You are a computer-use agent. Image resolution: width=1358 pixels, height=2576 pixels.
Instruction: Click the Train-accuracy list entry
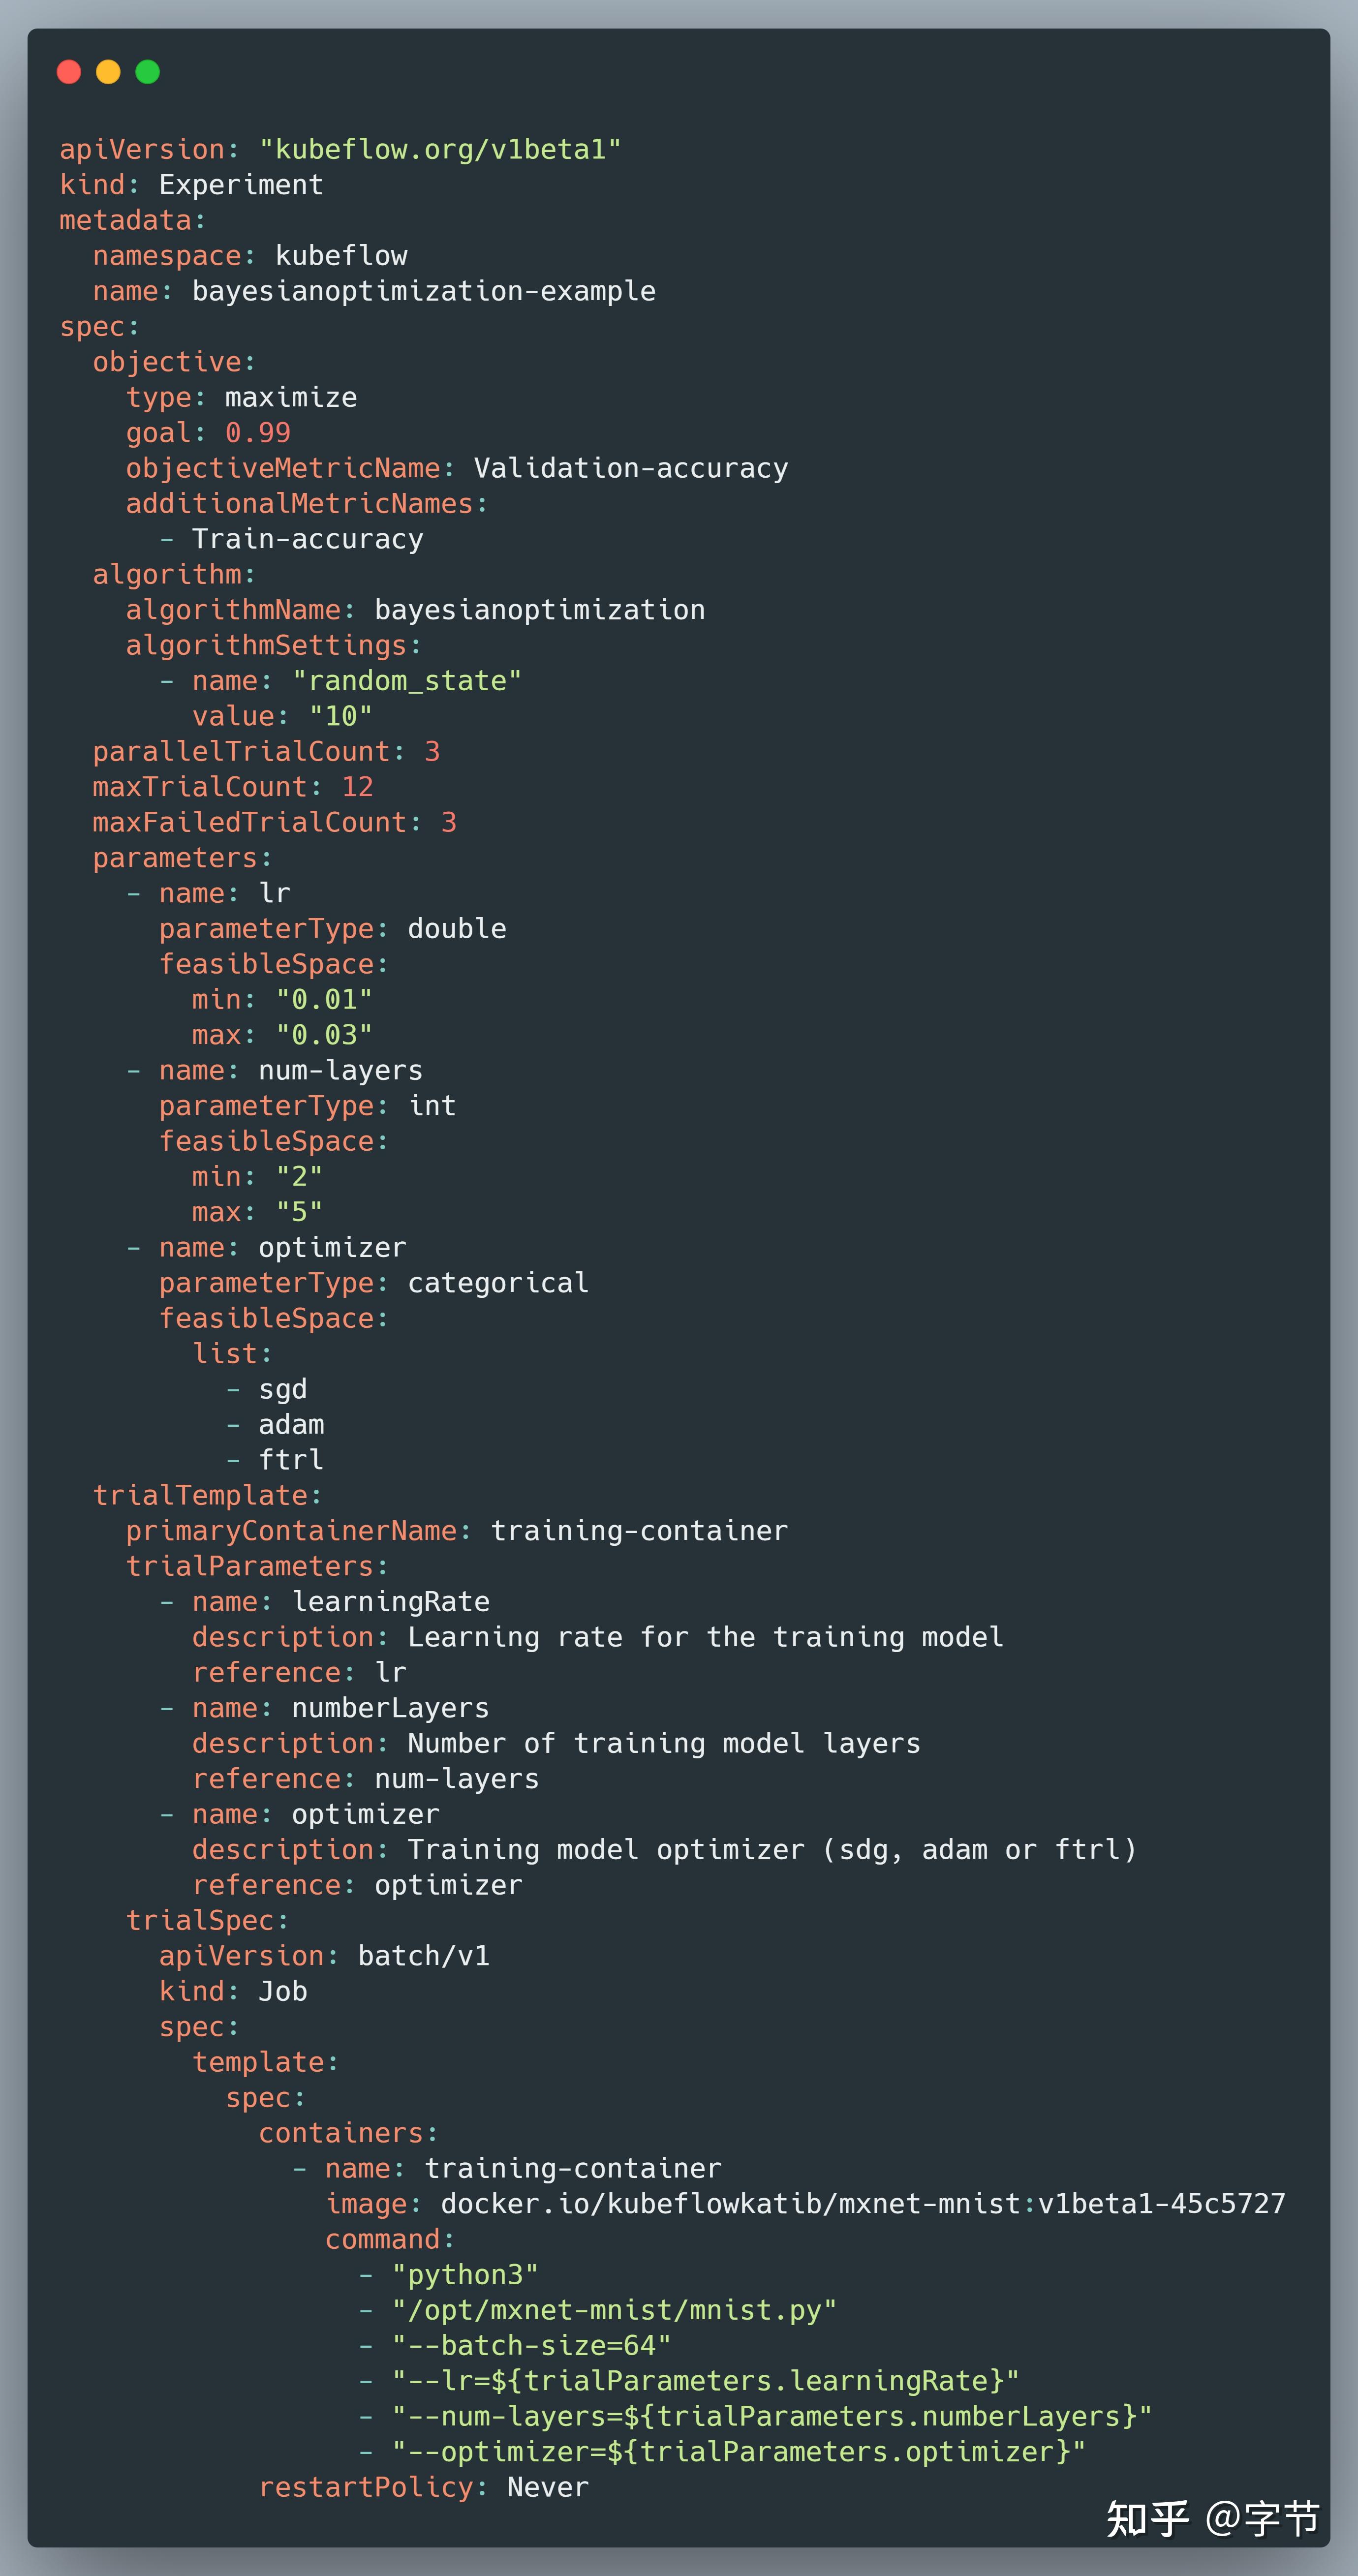pyautogui.click(x=307, y=539)
